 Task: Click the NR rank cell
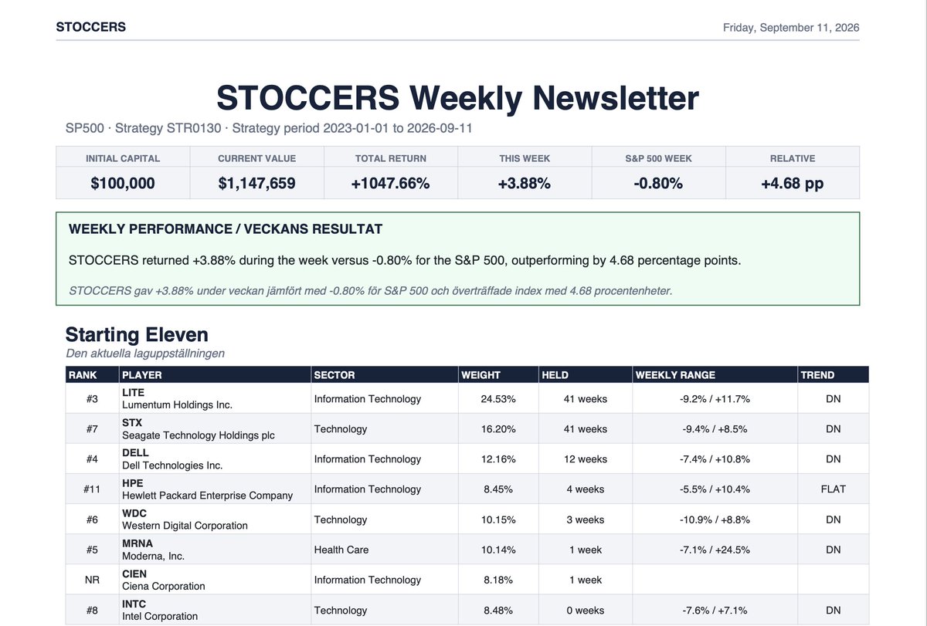92,580
